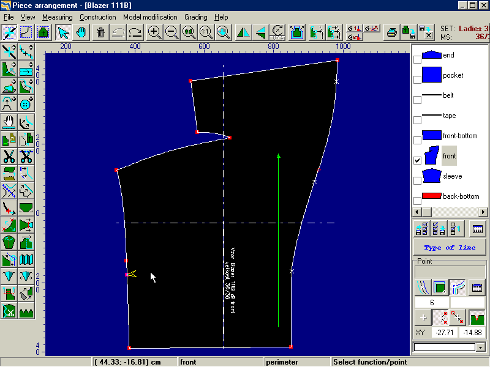Open the Model modification menu
Screen dimensions: 490x367
tap(150, 17)
